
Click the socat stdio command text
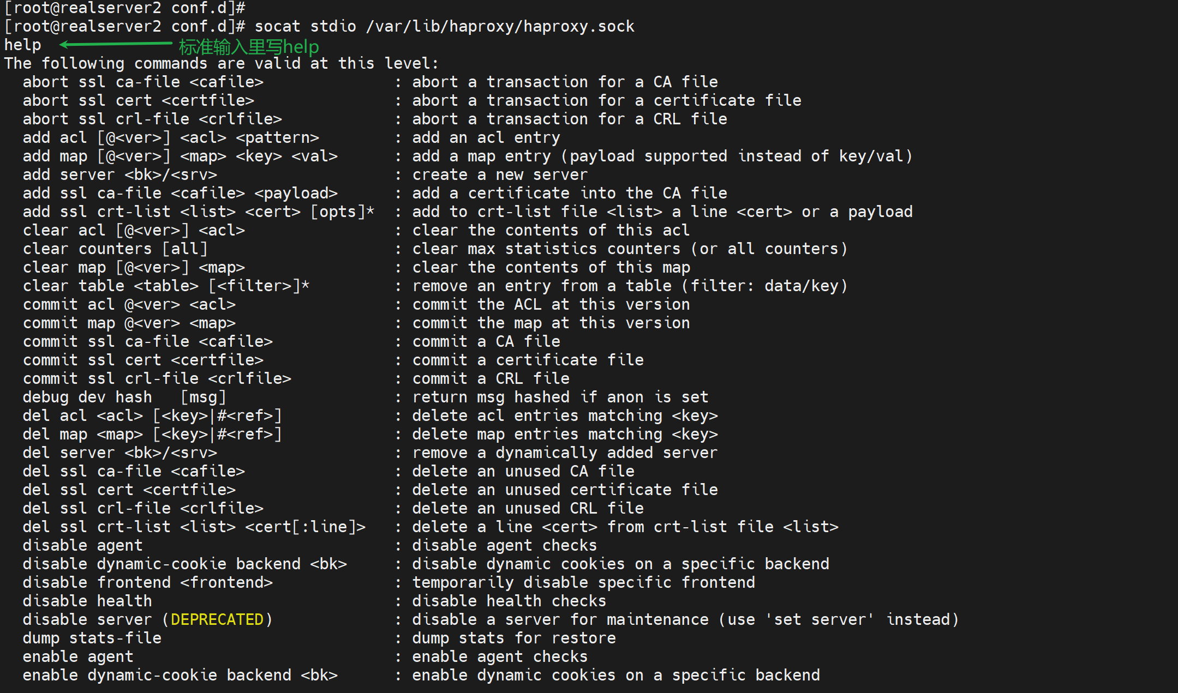click(305, 27)
